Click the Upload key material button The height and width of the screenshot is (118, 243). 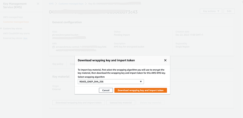[x=121, y=103]
